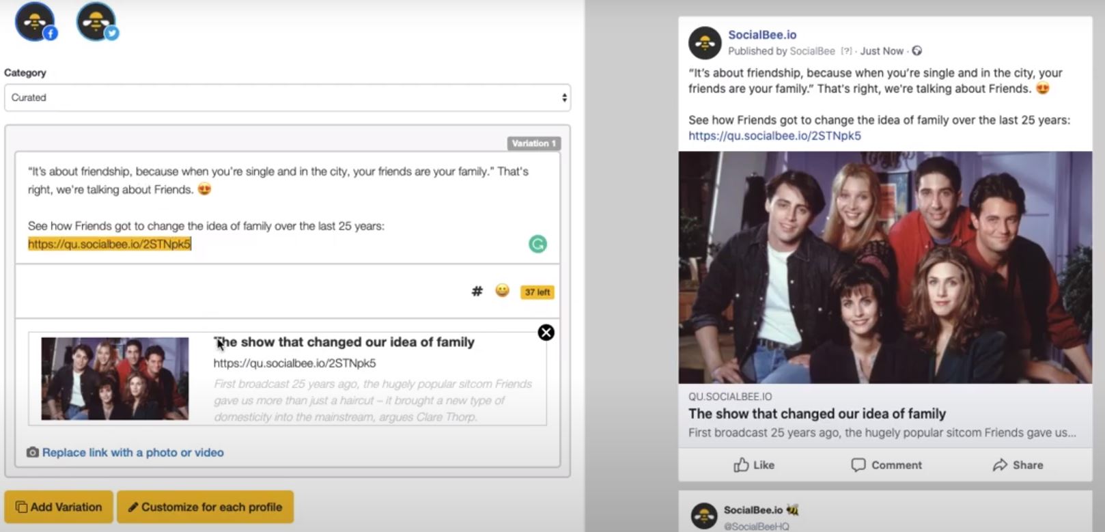Screen dimensions: 1105x532
Task: Click Share on the Facebook preview
Action: point(1018,465)
